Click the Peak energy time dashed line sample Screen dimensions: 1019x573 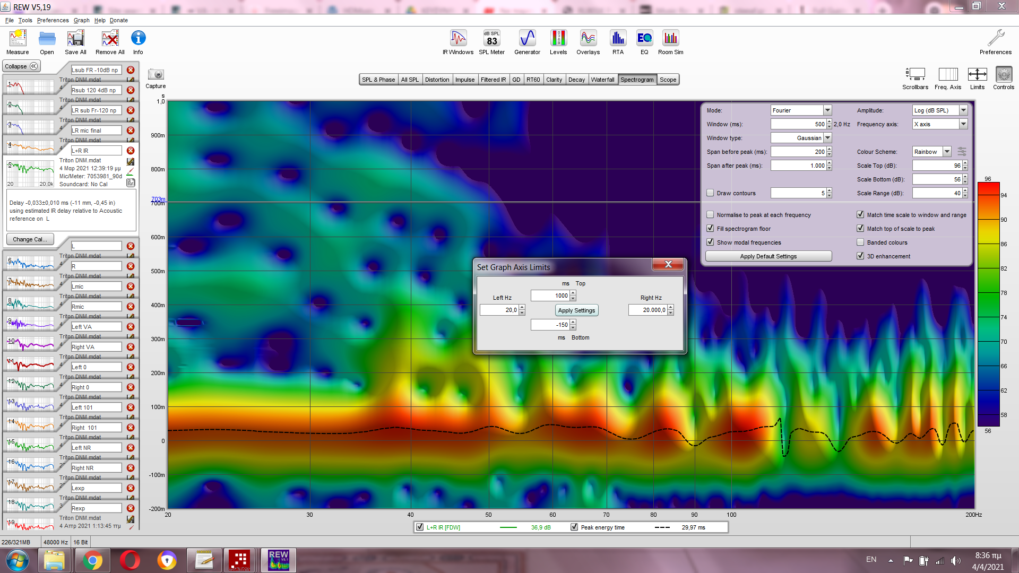coord(662,527)
